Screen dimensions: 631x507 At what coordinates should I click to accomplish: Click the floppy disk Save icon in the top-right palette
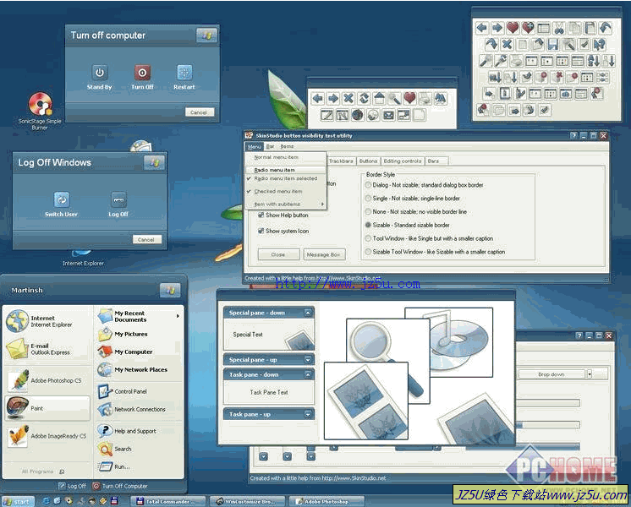553,44
